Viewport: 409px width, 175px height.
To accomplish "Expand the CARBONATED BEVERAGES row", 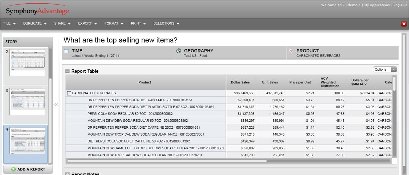I will 69,93.
